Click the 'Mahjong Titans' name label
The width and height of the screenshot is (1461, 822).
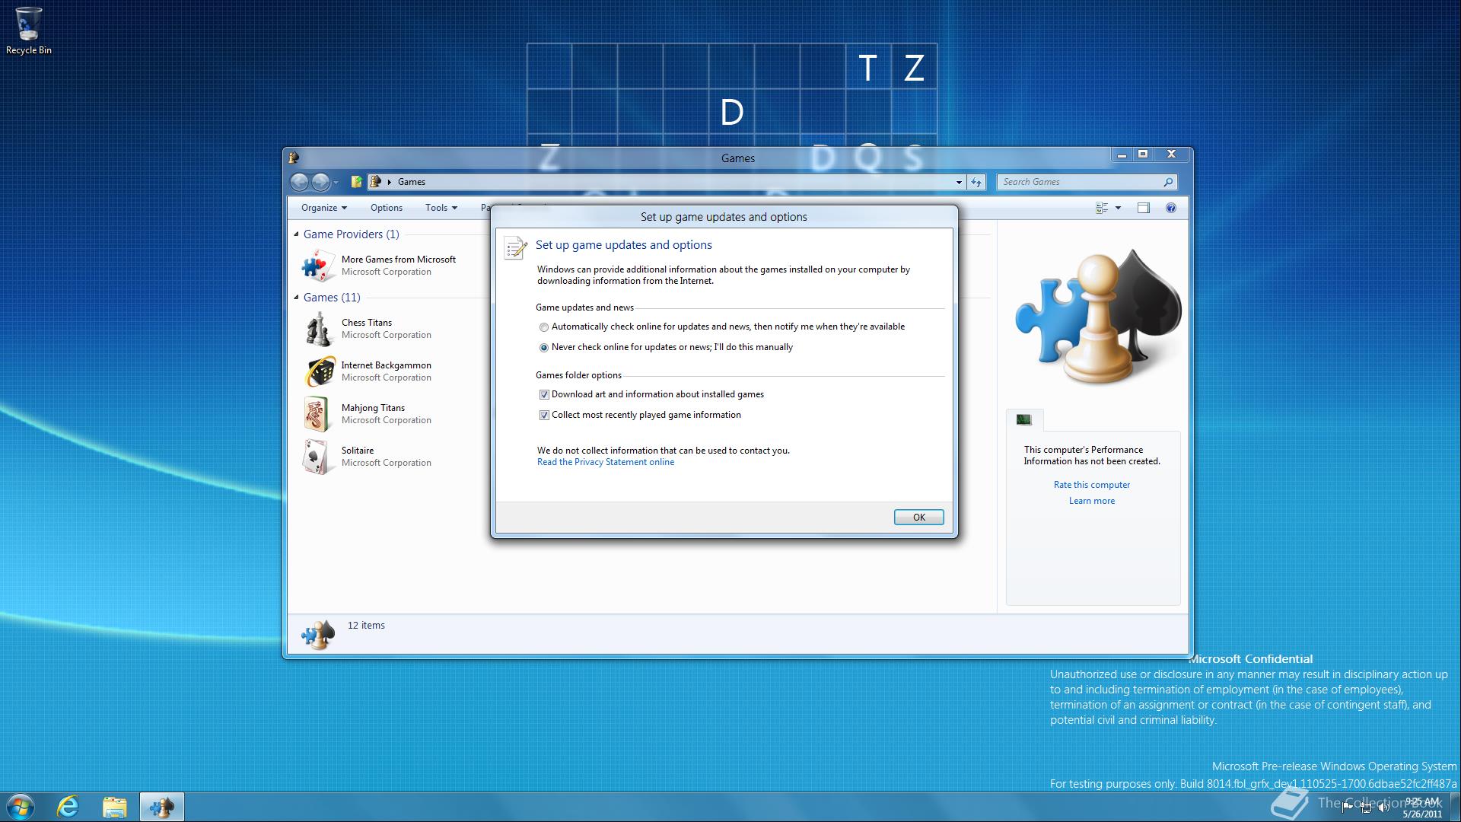(x=373, y=408)
